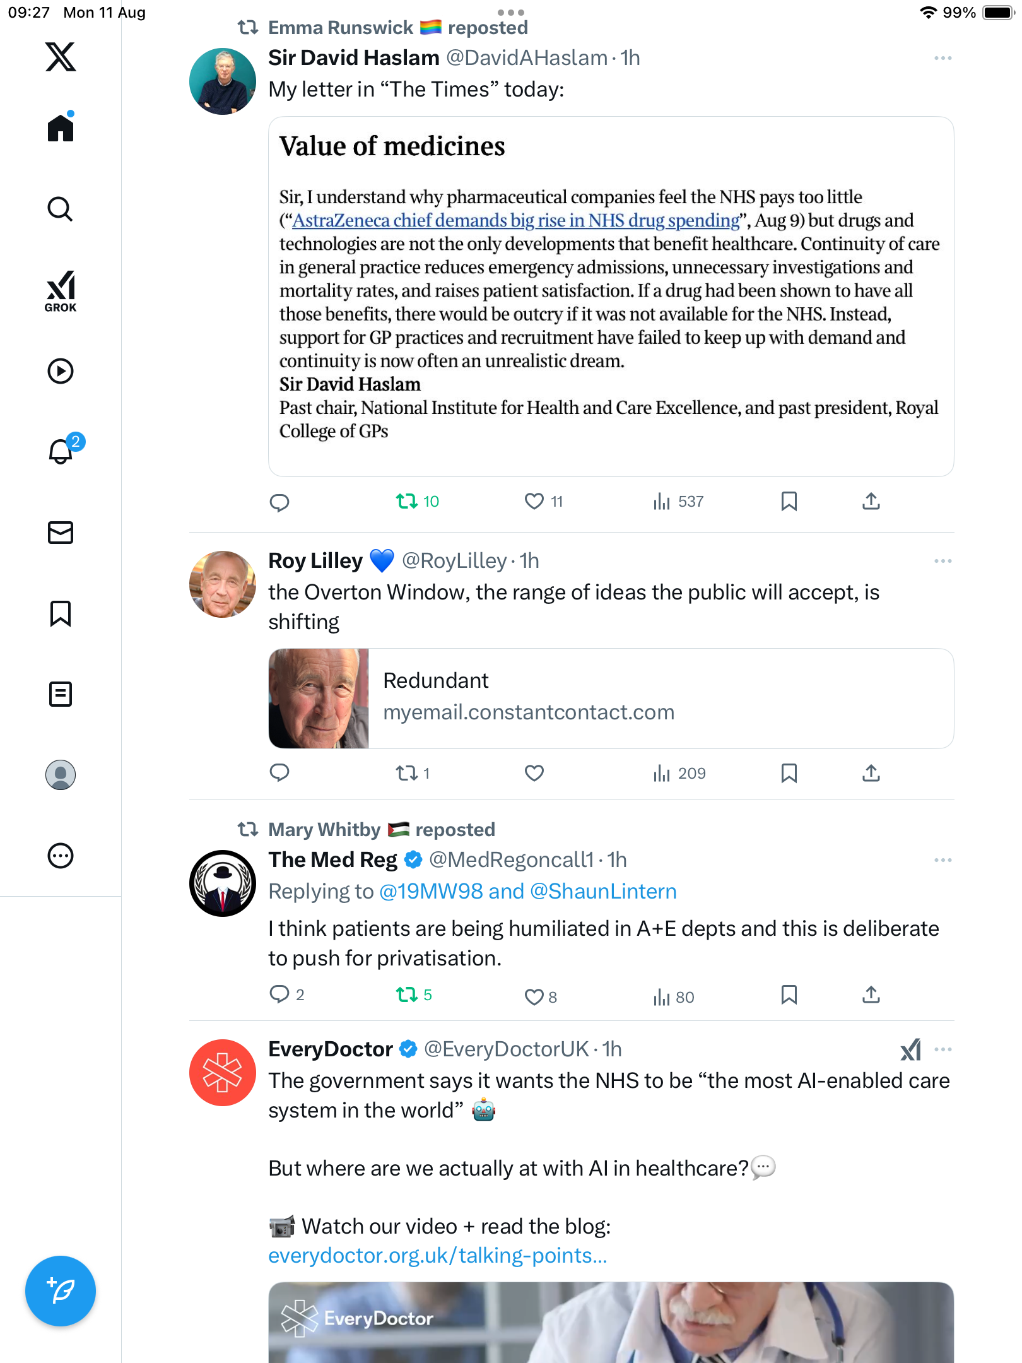The height and width of the screenshot is (1363, 1022).
Task: Expand the sidebar More circle menu
Action: 61,856
